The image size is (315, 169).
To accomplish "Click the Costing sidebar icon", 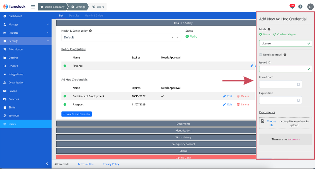I will pos(5,58).
